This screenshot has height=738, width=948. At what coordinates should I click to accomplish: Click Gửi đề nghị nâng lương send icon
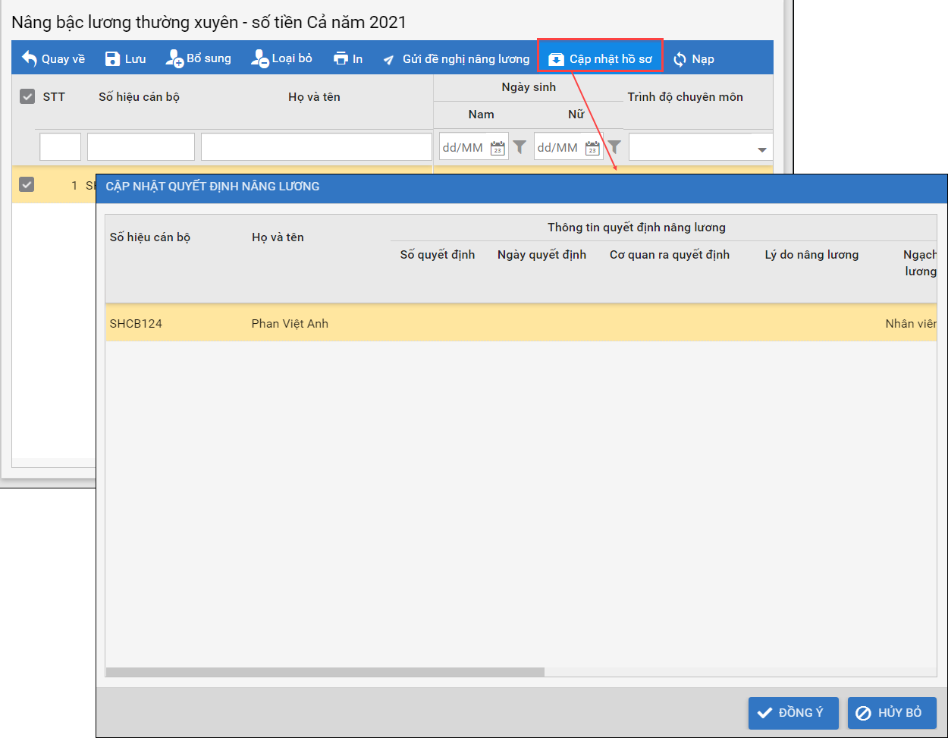coord(389,59)
